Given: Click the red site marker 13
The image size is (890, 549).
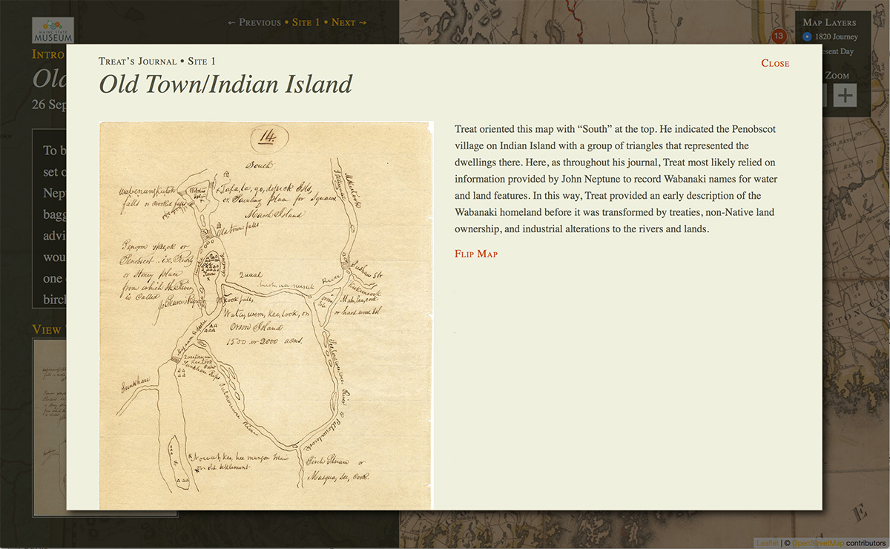Looking at the screenshot, I should tap(778, 36).
